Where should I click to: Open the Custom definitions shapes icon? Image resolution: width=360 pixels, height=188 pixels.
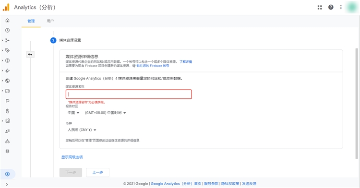click(7, 141)
